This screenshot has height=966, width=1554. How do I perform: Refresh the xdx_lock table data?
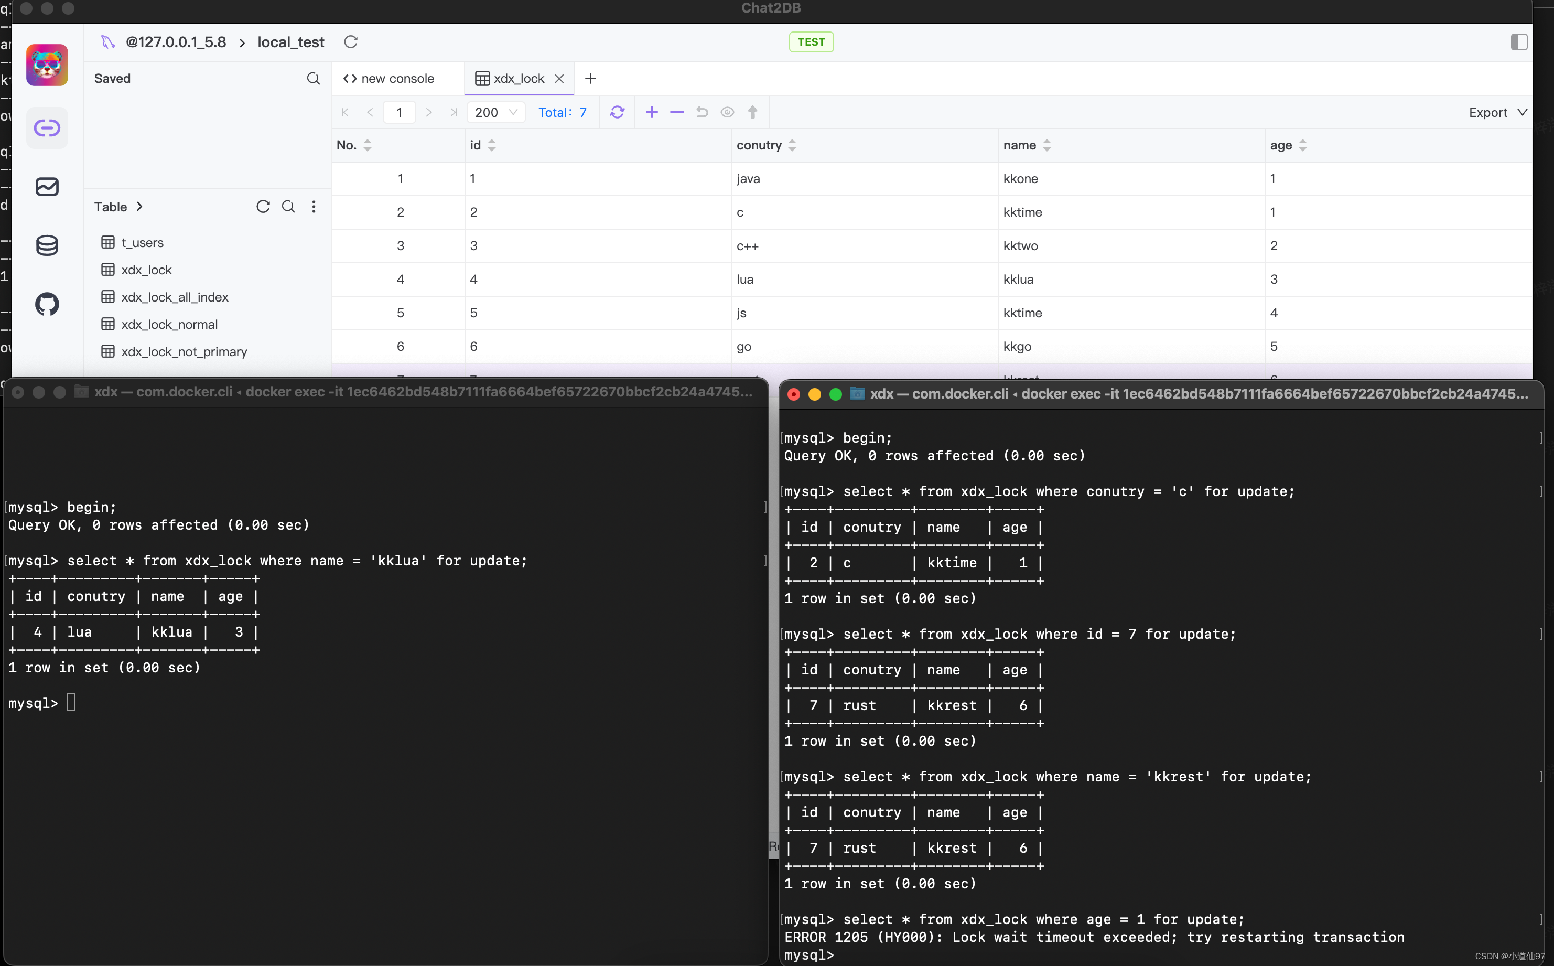tap(617, 112)
